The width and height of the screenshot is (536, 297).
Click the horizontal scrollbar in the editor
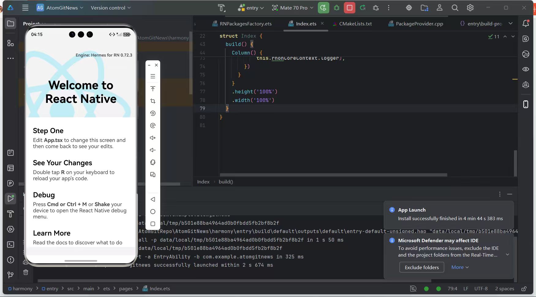click(x=333, y=175)
